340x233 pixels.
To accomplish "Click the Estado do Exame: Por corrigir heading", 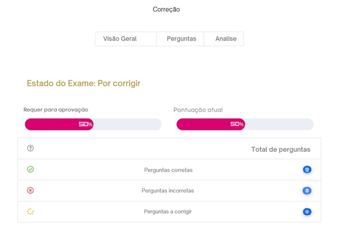I will (x=84, y=83).
